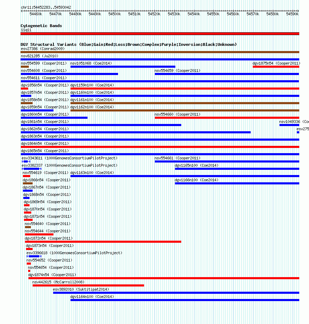Open the esv27386 (Conrad2009) variant label
309x324 pixels.
(x=43, y=49)
